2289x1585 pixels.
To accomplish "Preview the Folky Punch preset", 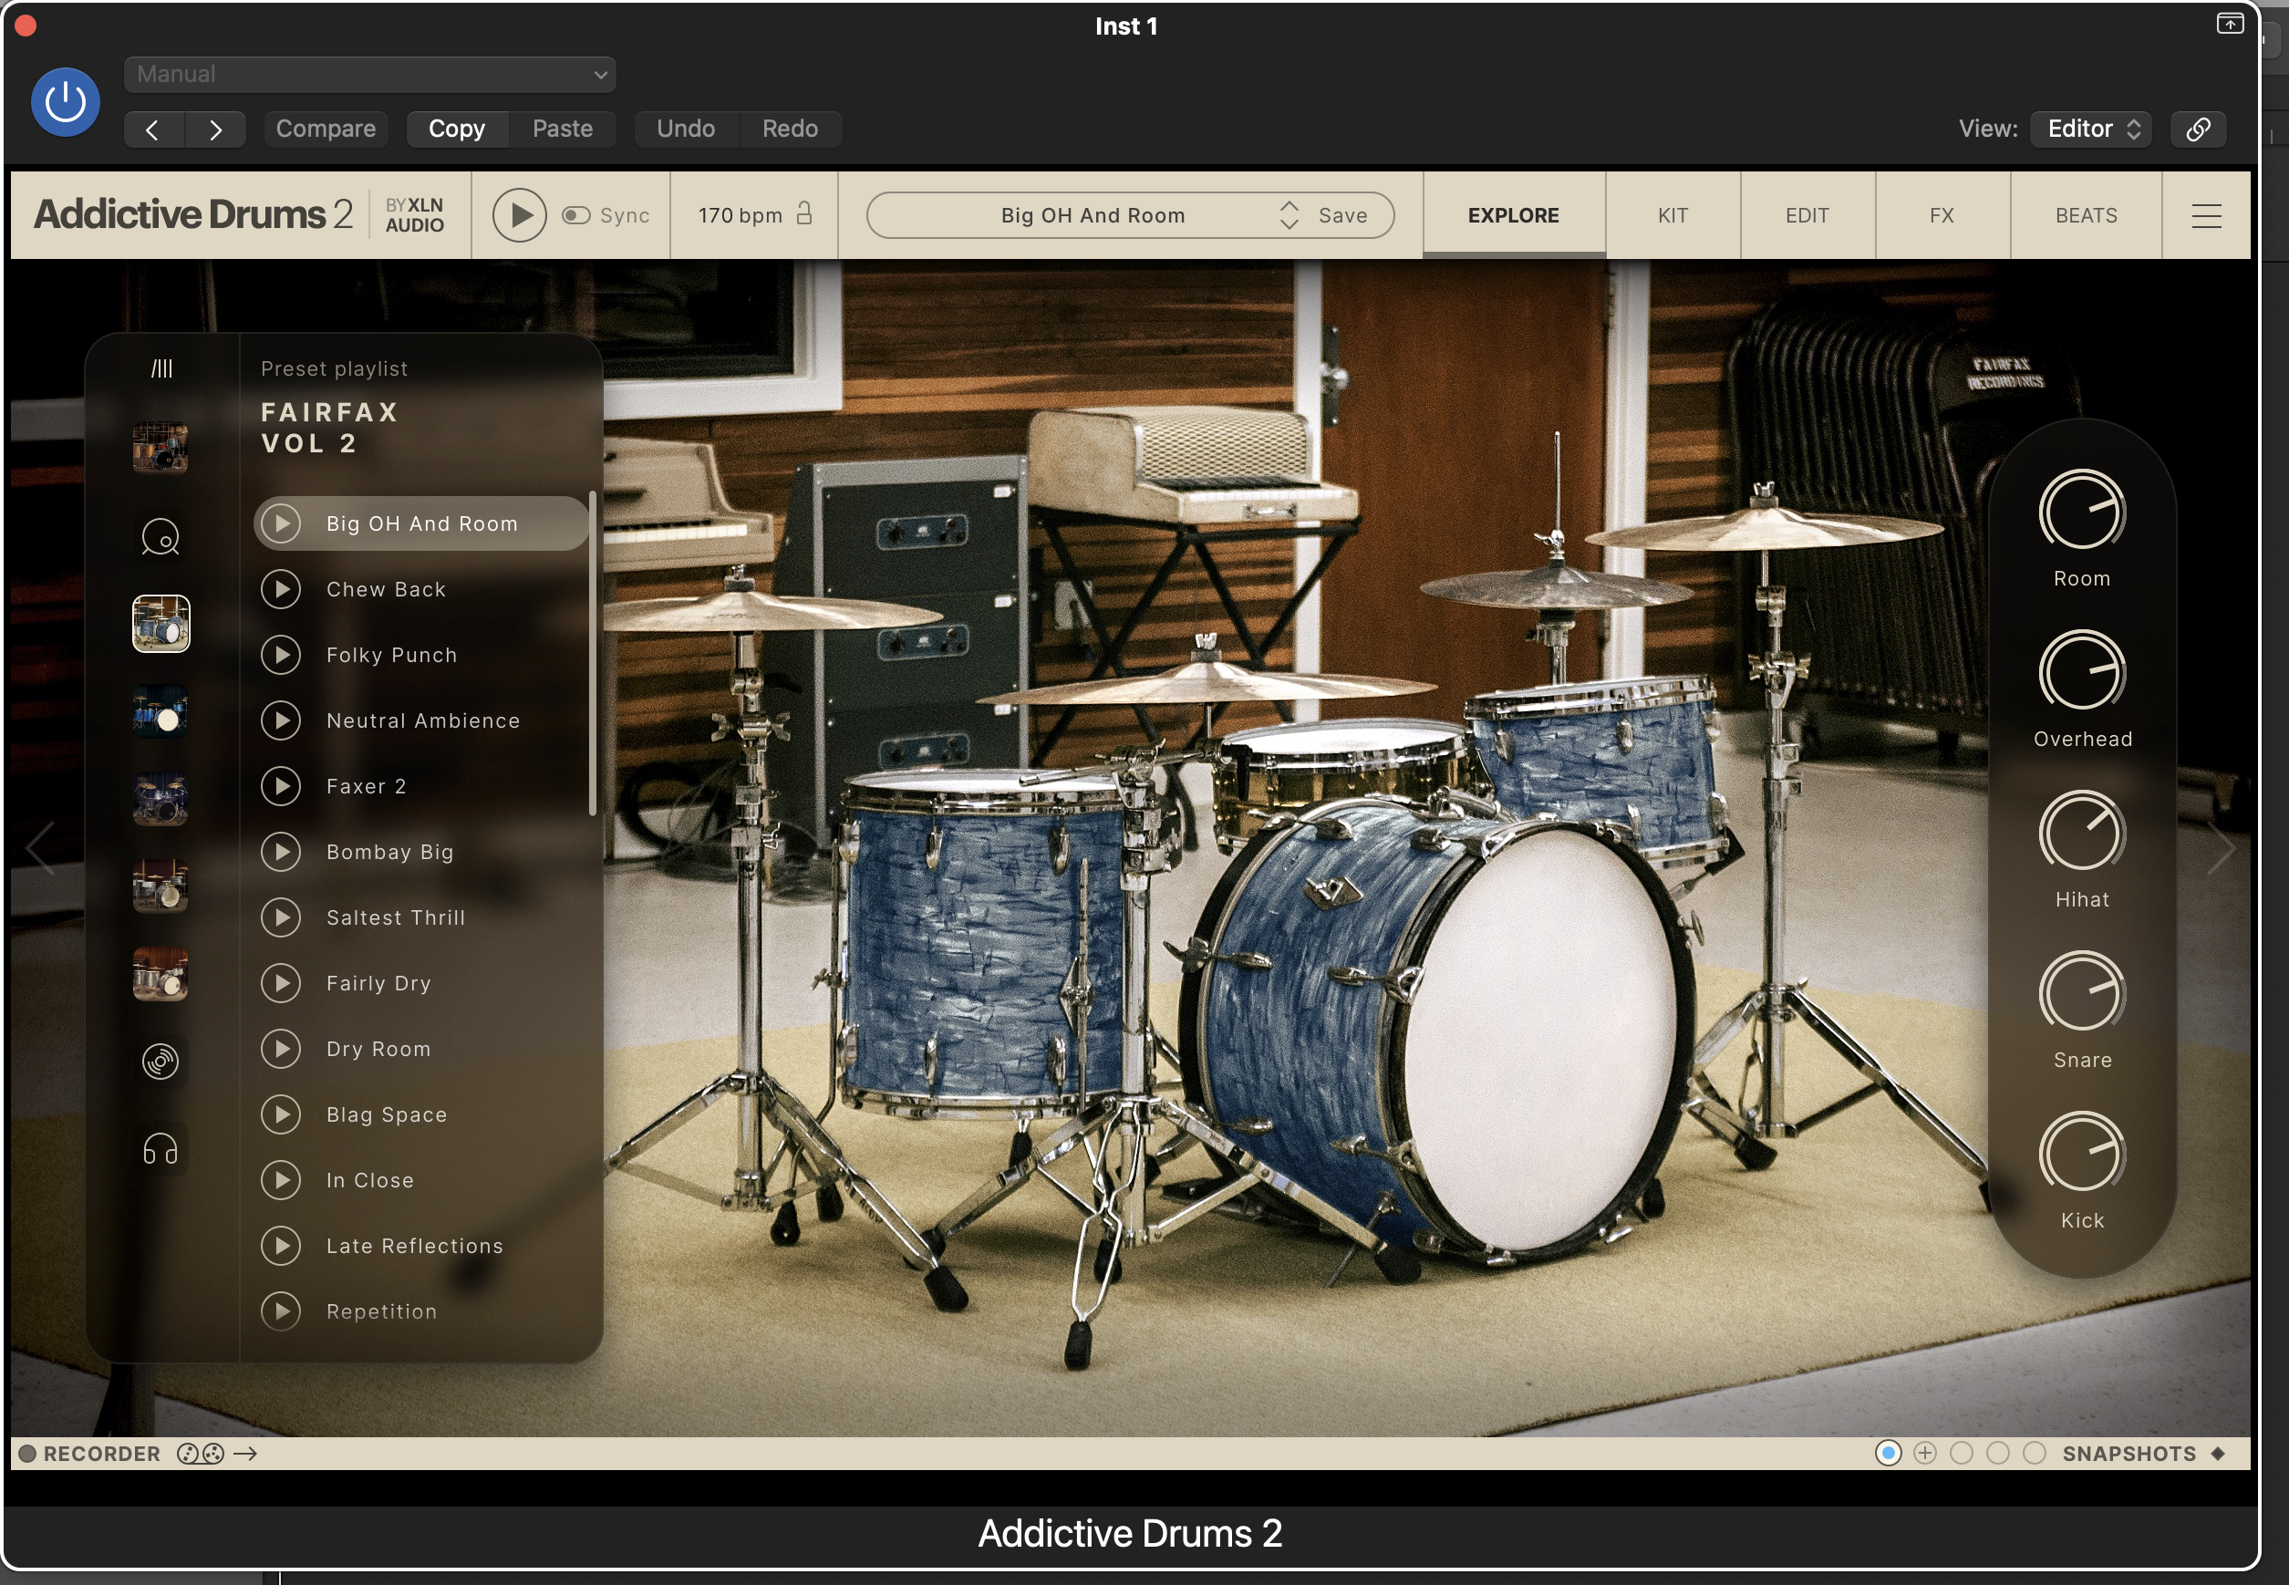I will (281, 655).
